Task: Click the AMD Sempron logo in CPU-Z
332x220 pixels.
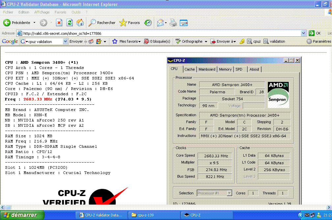Action: coord(278,95)
